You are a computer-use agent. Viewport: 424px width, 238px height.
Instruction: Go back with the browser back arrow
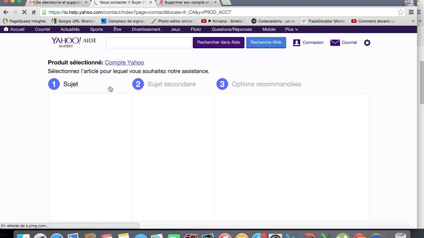tap(6, 12)
